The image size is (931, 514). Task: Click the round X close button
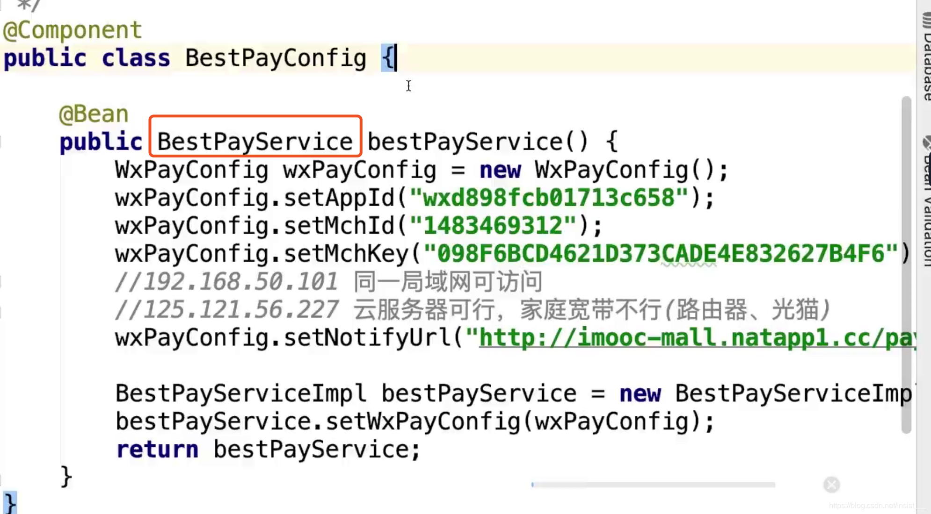831,485
